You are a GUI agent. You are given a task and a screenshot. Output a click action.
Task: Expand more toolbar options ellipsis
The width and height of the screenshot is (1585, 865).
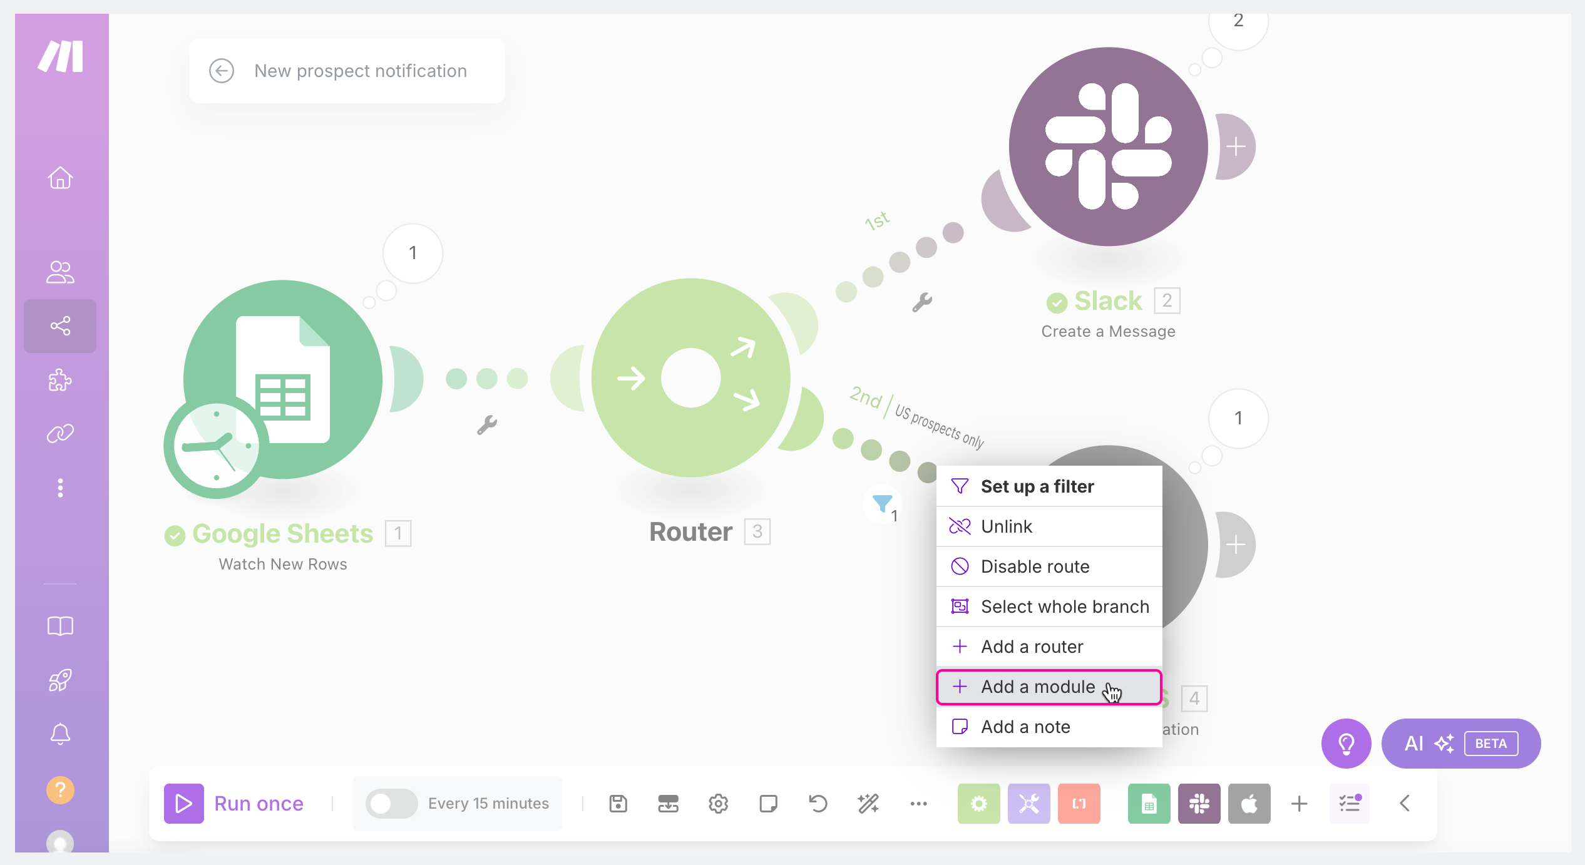coord(919,804)
